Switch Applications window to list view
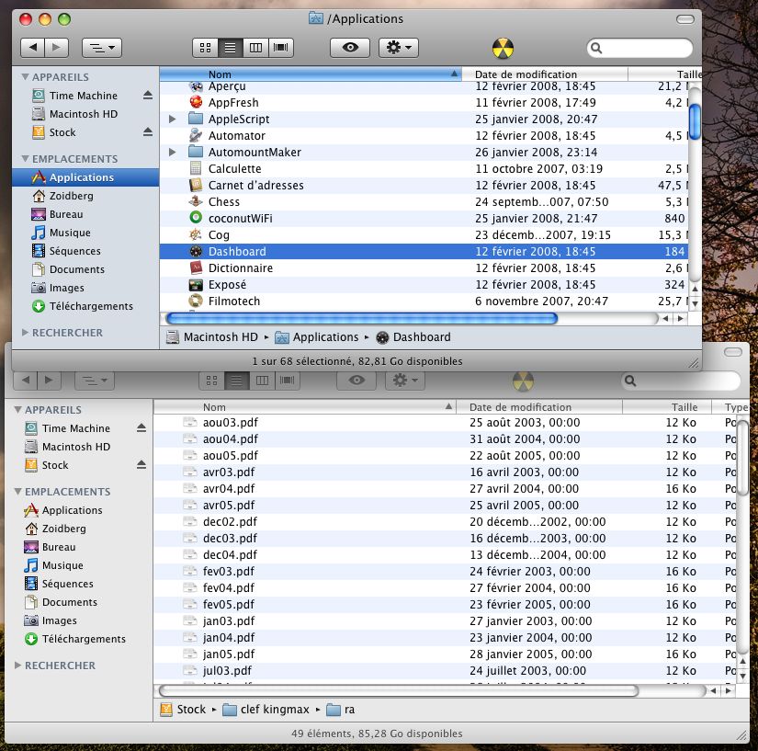The width and height of the screenshot is (758, 751). click(x=231, y=48)
